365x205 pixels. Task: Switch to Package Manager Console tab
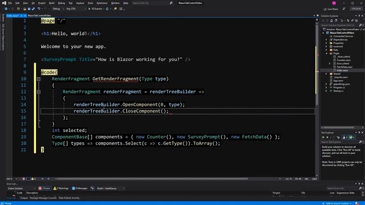[43, 198]
